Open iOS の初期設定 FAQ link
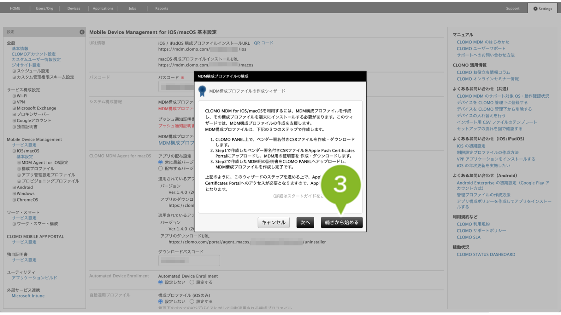 click(x=471, y=146)
